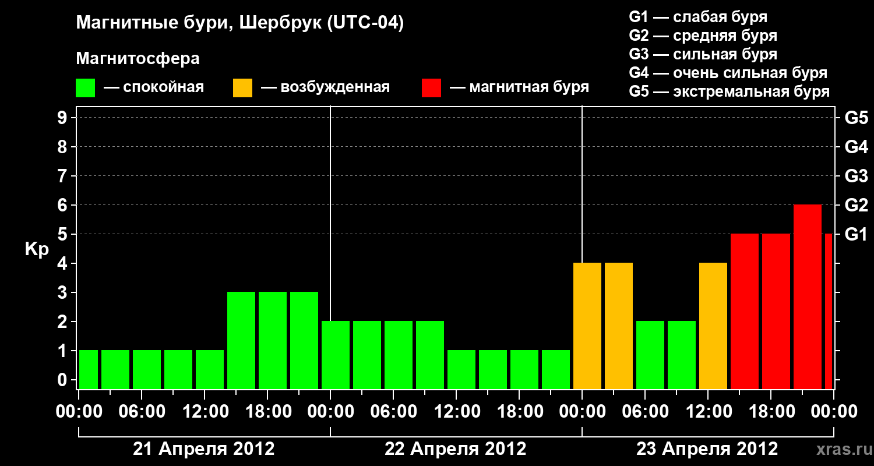Click the 'G3' label on the right axis
Viewport: 874px width, 466px height.
point(857,176)
